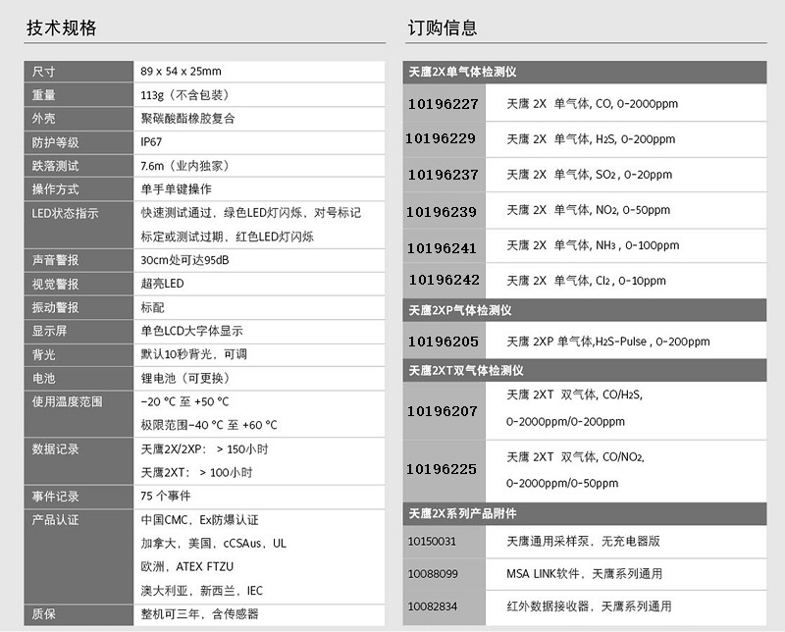Select the value 75 个事件
The width and height of the screenshot is (785, 632).
pos(166,497)
